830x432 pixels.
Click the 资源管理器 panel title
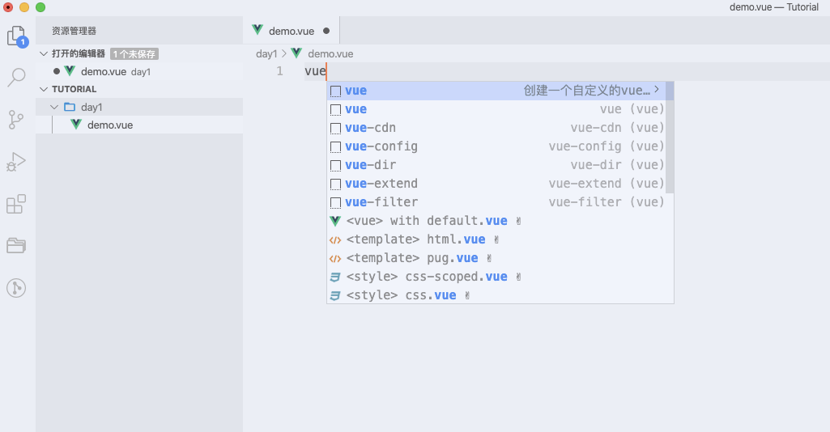tap(74, 31)
